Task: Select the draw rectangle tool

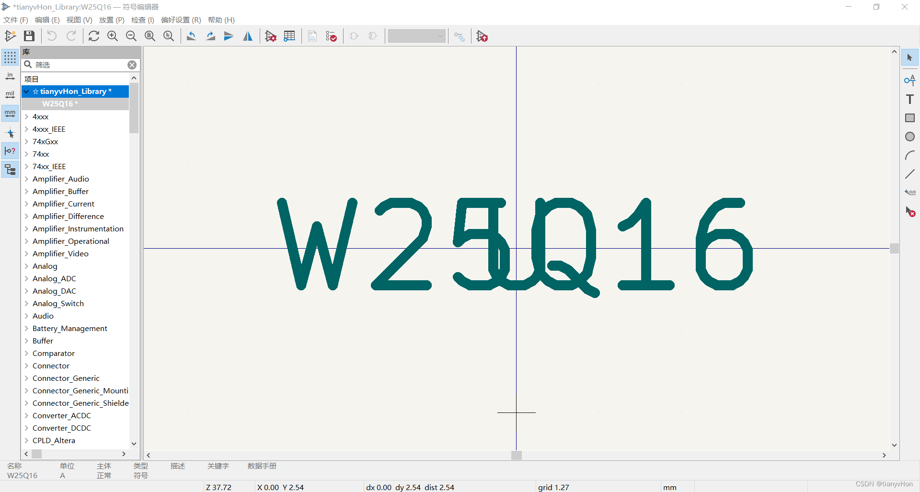Action: (910, 118)
